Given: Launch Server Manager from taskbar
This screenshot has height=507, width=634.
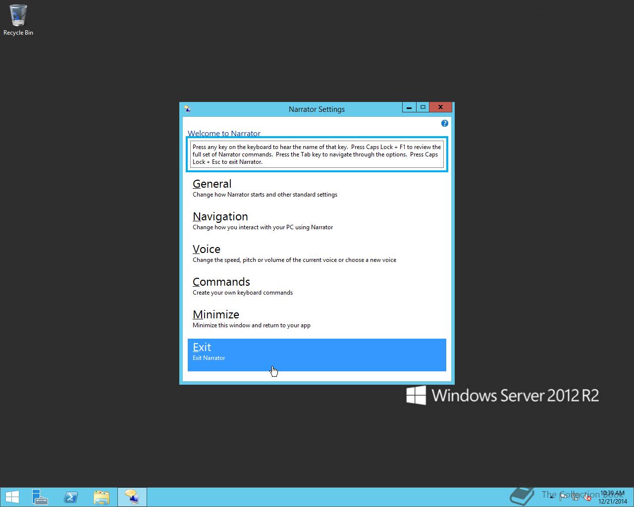Looking at the screenshot, I should coord(40,497).
